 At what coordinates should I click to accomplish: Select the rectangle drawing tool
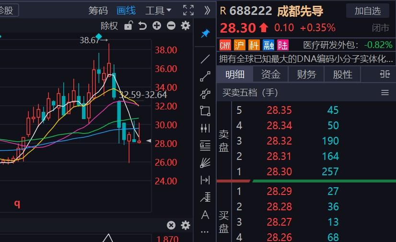[x=205, y=111]
